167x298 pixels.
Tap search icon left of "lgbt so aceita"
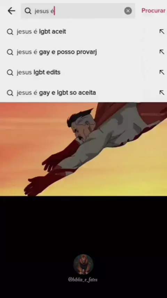(10, 93)
